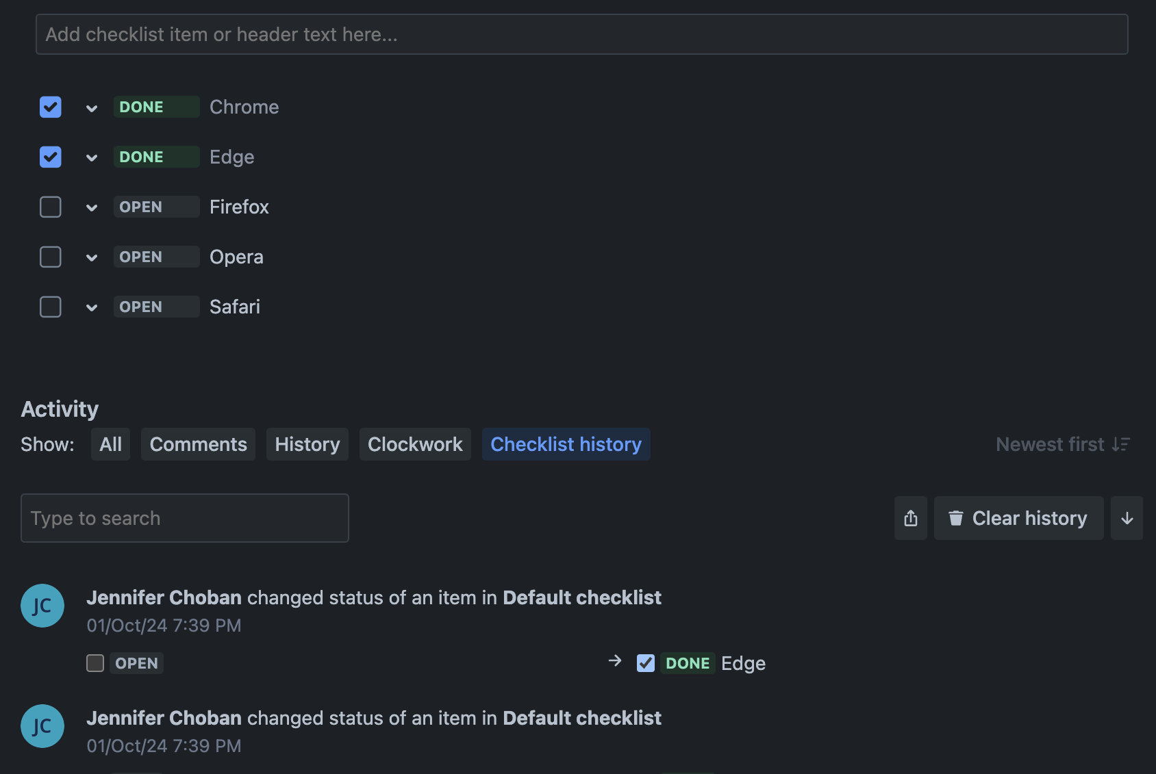Click the Type to search field
Screen dimensions: 1156x774
[x=185, y=518]
